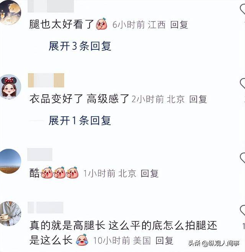The width and height of the screenshot is (245, 252).
Task: Open the Minnie-ears girl avatar profile
Action: point(10,86)
